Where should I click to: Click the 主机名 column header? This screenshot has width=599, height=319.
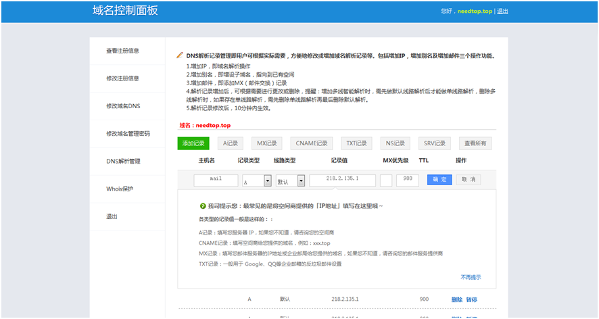pyautogui.click(x=207, y=160)
